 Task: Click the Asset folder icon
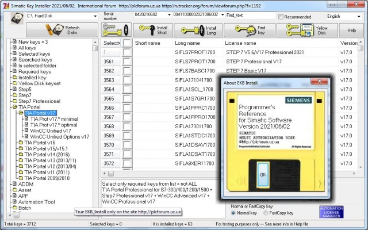pos(15,190)
